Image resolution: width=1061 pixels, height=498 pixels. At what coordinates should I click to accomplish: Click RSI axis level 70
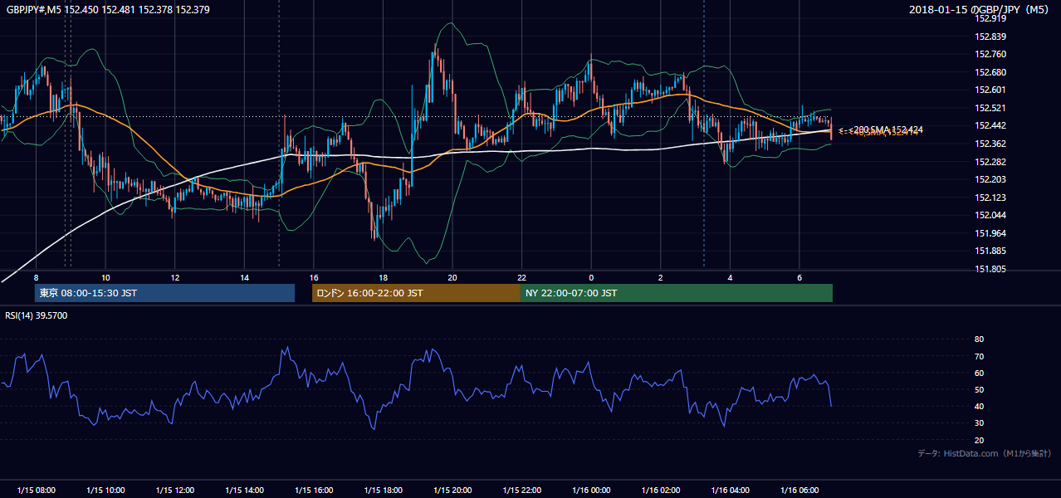[979, 356]
